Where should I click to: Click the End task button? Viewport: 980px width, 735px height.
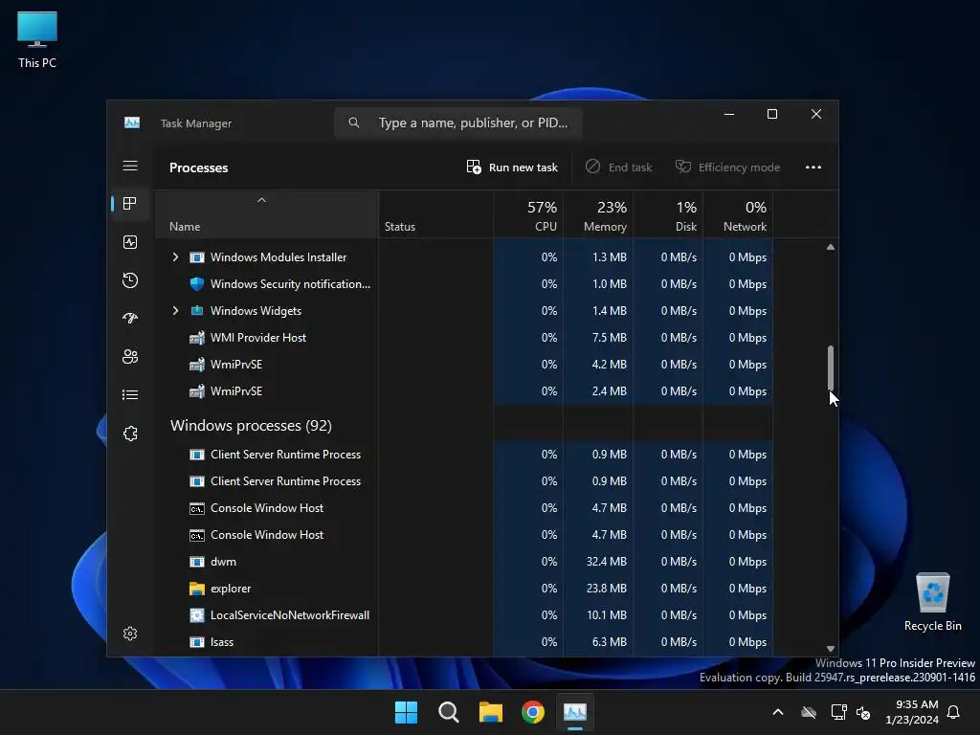[x=619, y=167]
